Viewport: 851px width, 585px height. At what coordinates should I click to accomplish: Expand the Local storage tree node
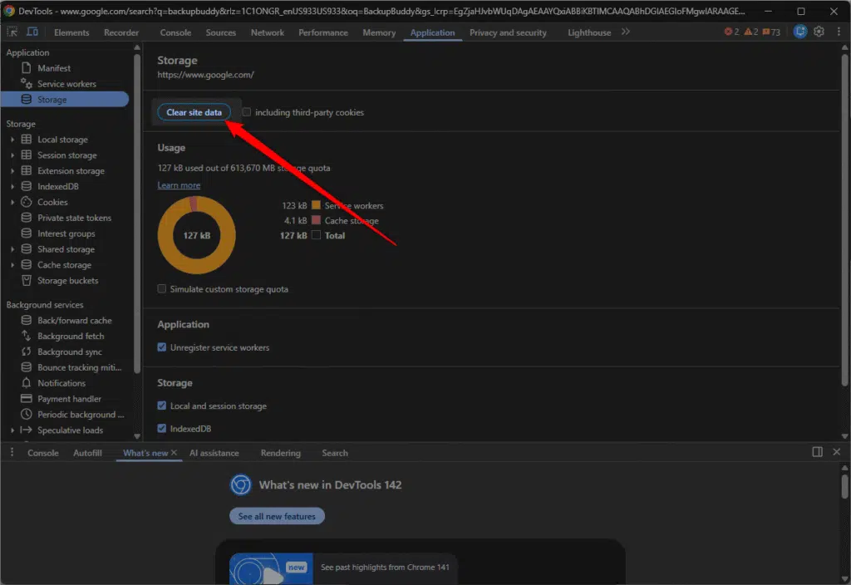[12, 140]
